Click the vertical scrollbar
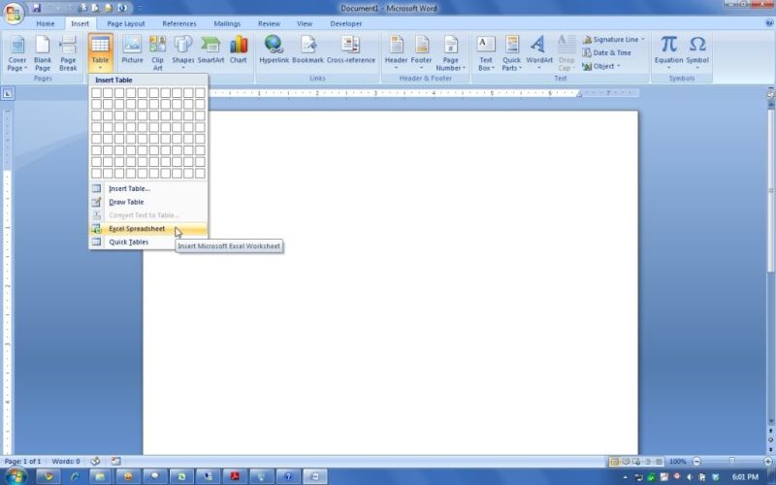Screen dimensions: 776x485 (771, 190)
